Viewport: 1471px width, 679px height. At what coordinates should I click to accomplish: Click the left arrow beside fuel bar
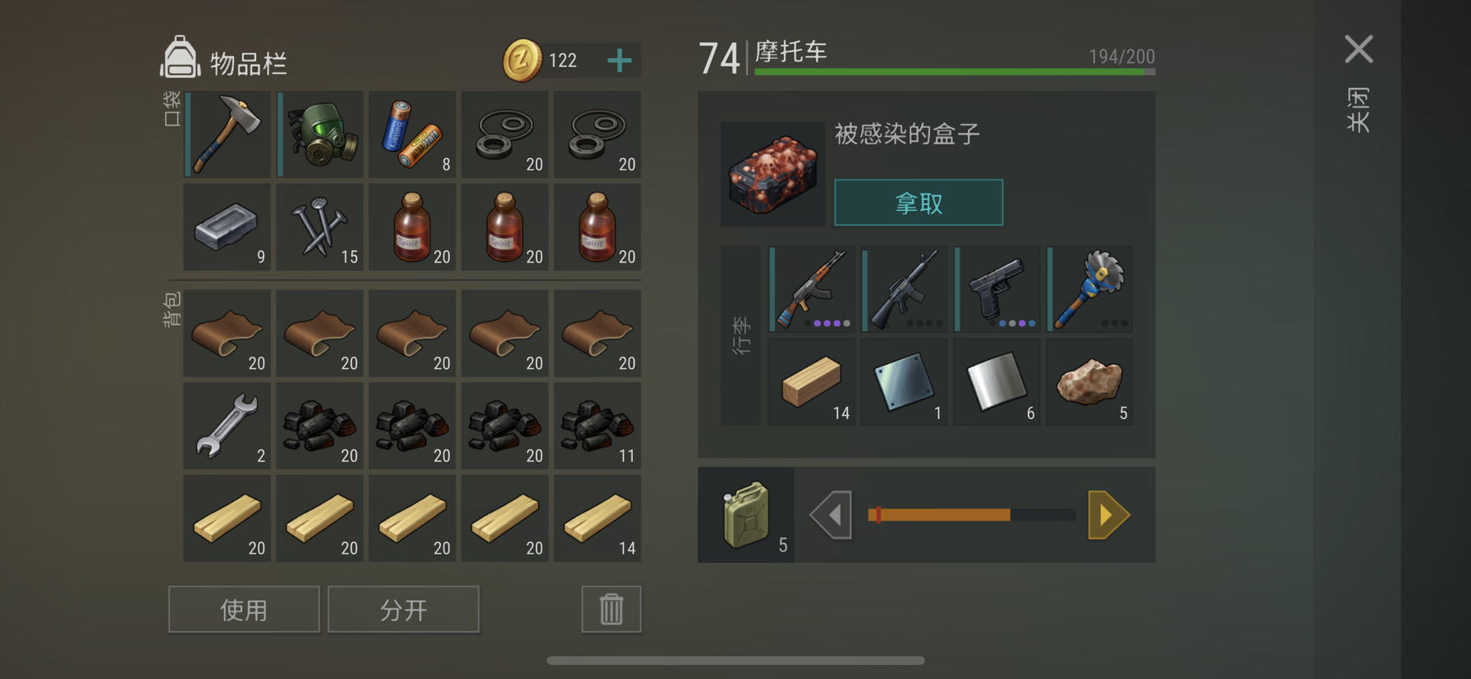(x=832, y=515)
